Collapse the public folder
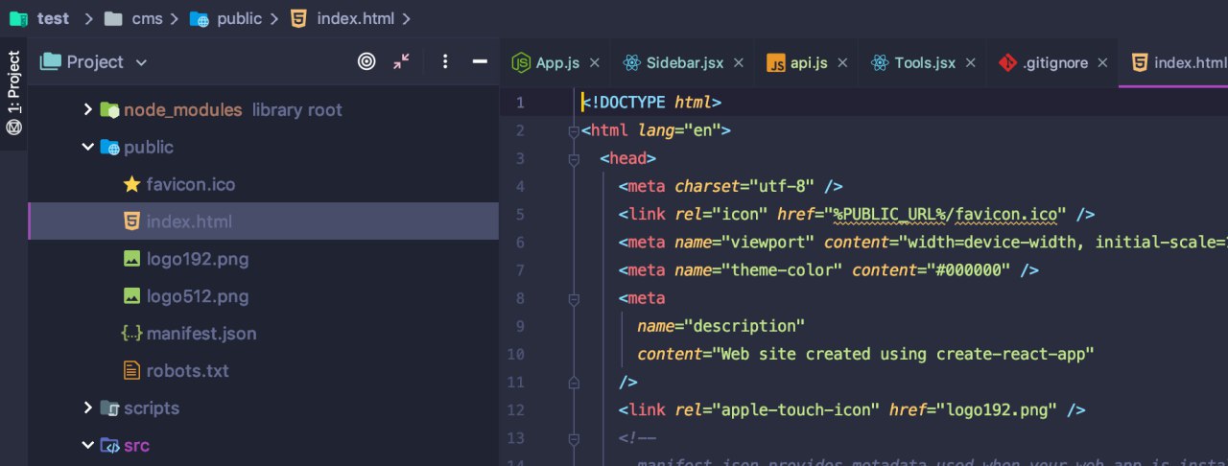The image size is (1228, 466). [x=88, y=148]
